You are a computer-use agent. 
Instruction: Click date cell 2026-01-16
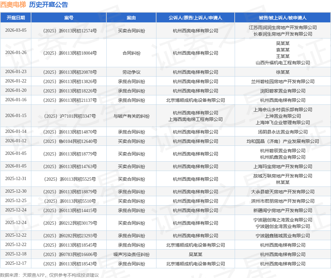pyautogui.click(x=16, y=100)
